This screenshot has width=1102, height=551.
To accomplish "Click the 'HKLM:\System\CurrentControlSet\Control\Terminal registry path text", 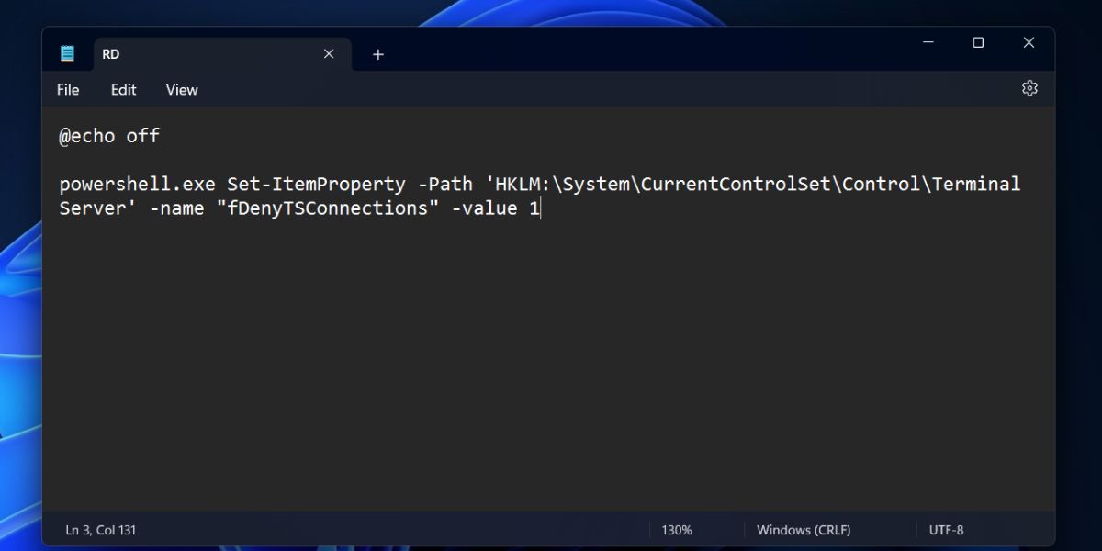I will click(752, 184).
